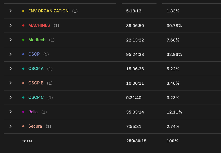Open the OSCP project name with 32.96%
This screenshot has height=153, width=221.
34,54
